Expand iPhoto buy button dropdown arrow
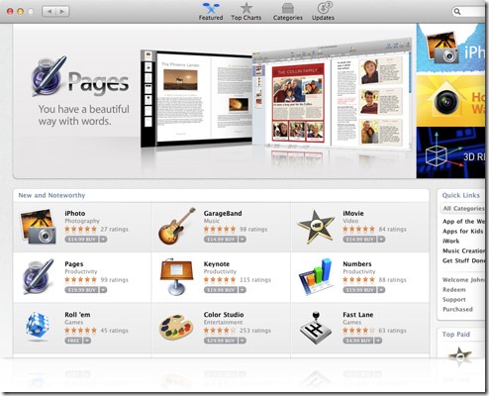The width and height of the screenshot is (489, 396). tap(103, 239)
